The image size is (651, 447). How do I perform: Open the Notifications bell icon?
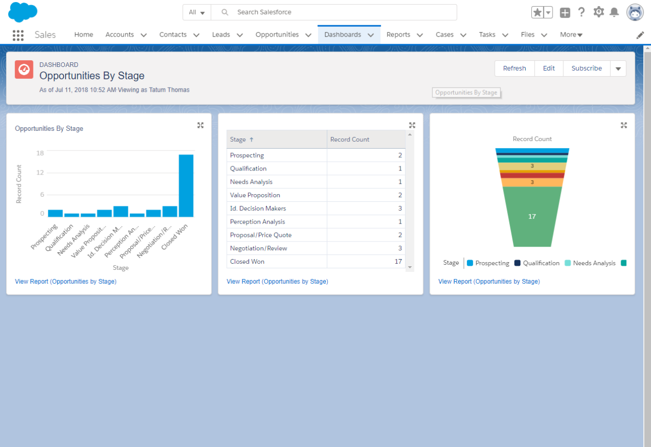click(x=614, y=12)
